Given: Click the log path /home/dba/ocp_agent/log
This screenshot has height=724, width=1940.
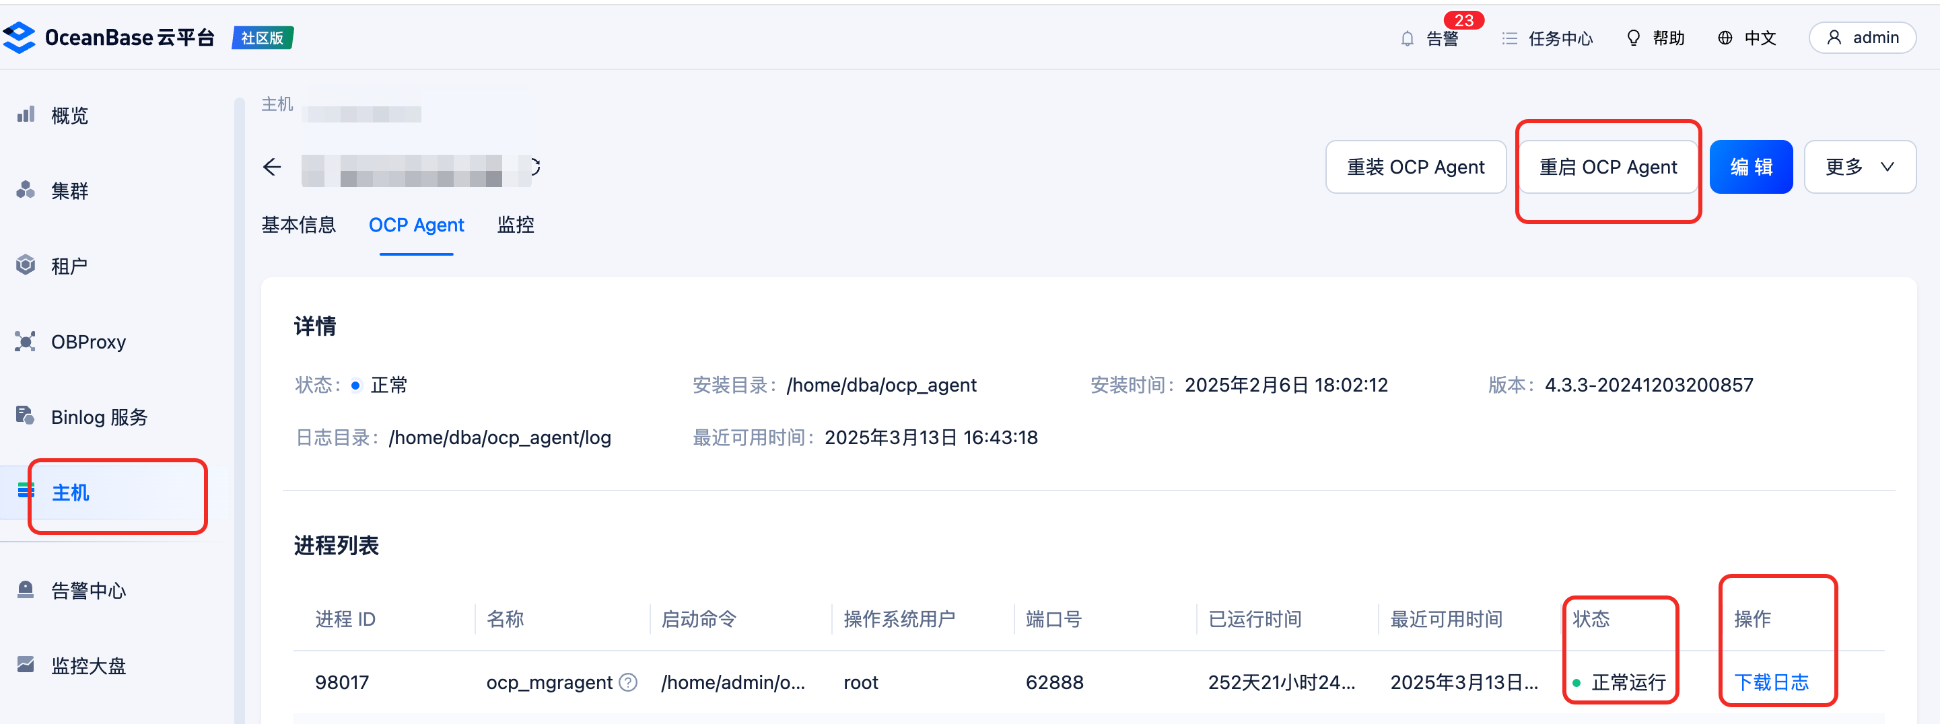Looking at the screenshot, I should pos(500,438).
